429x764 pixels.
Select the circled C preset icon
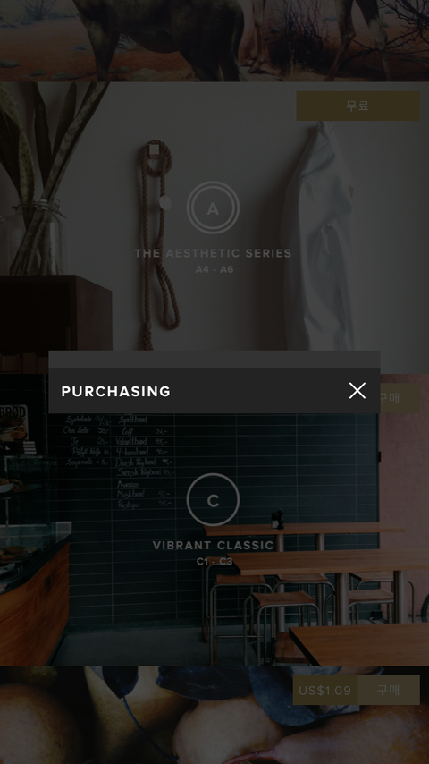click(x=213, y=500)
